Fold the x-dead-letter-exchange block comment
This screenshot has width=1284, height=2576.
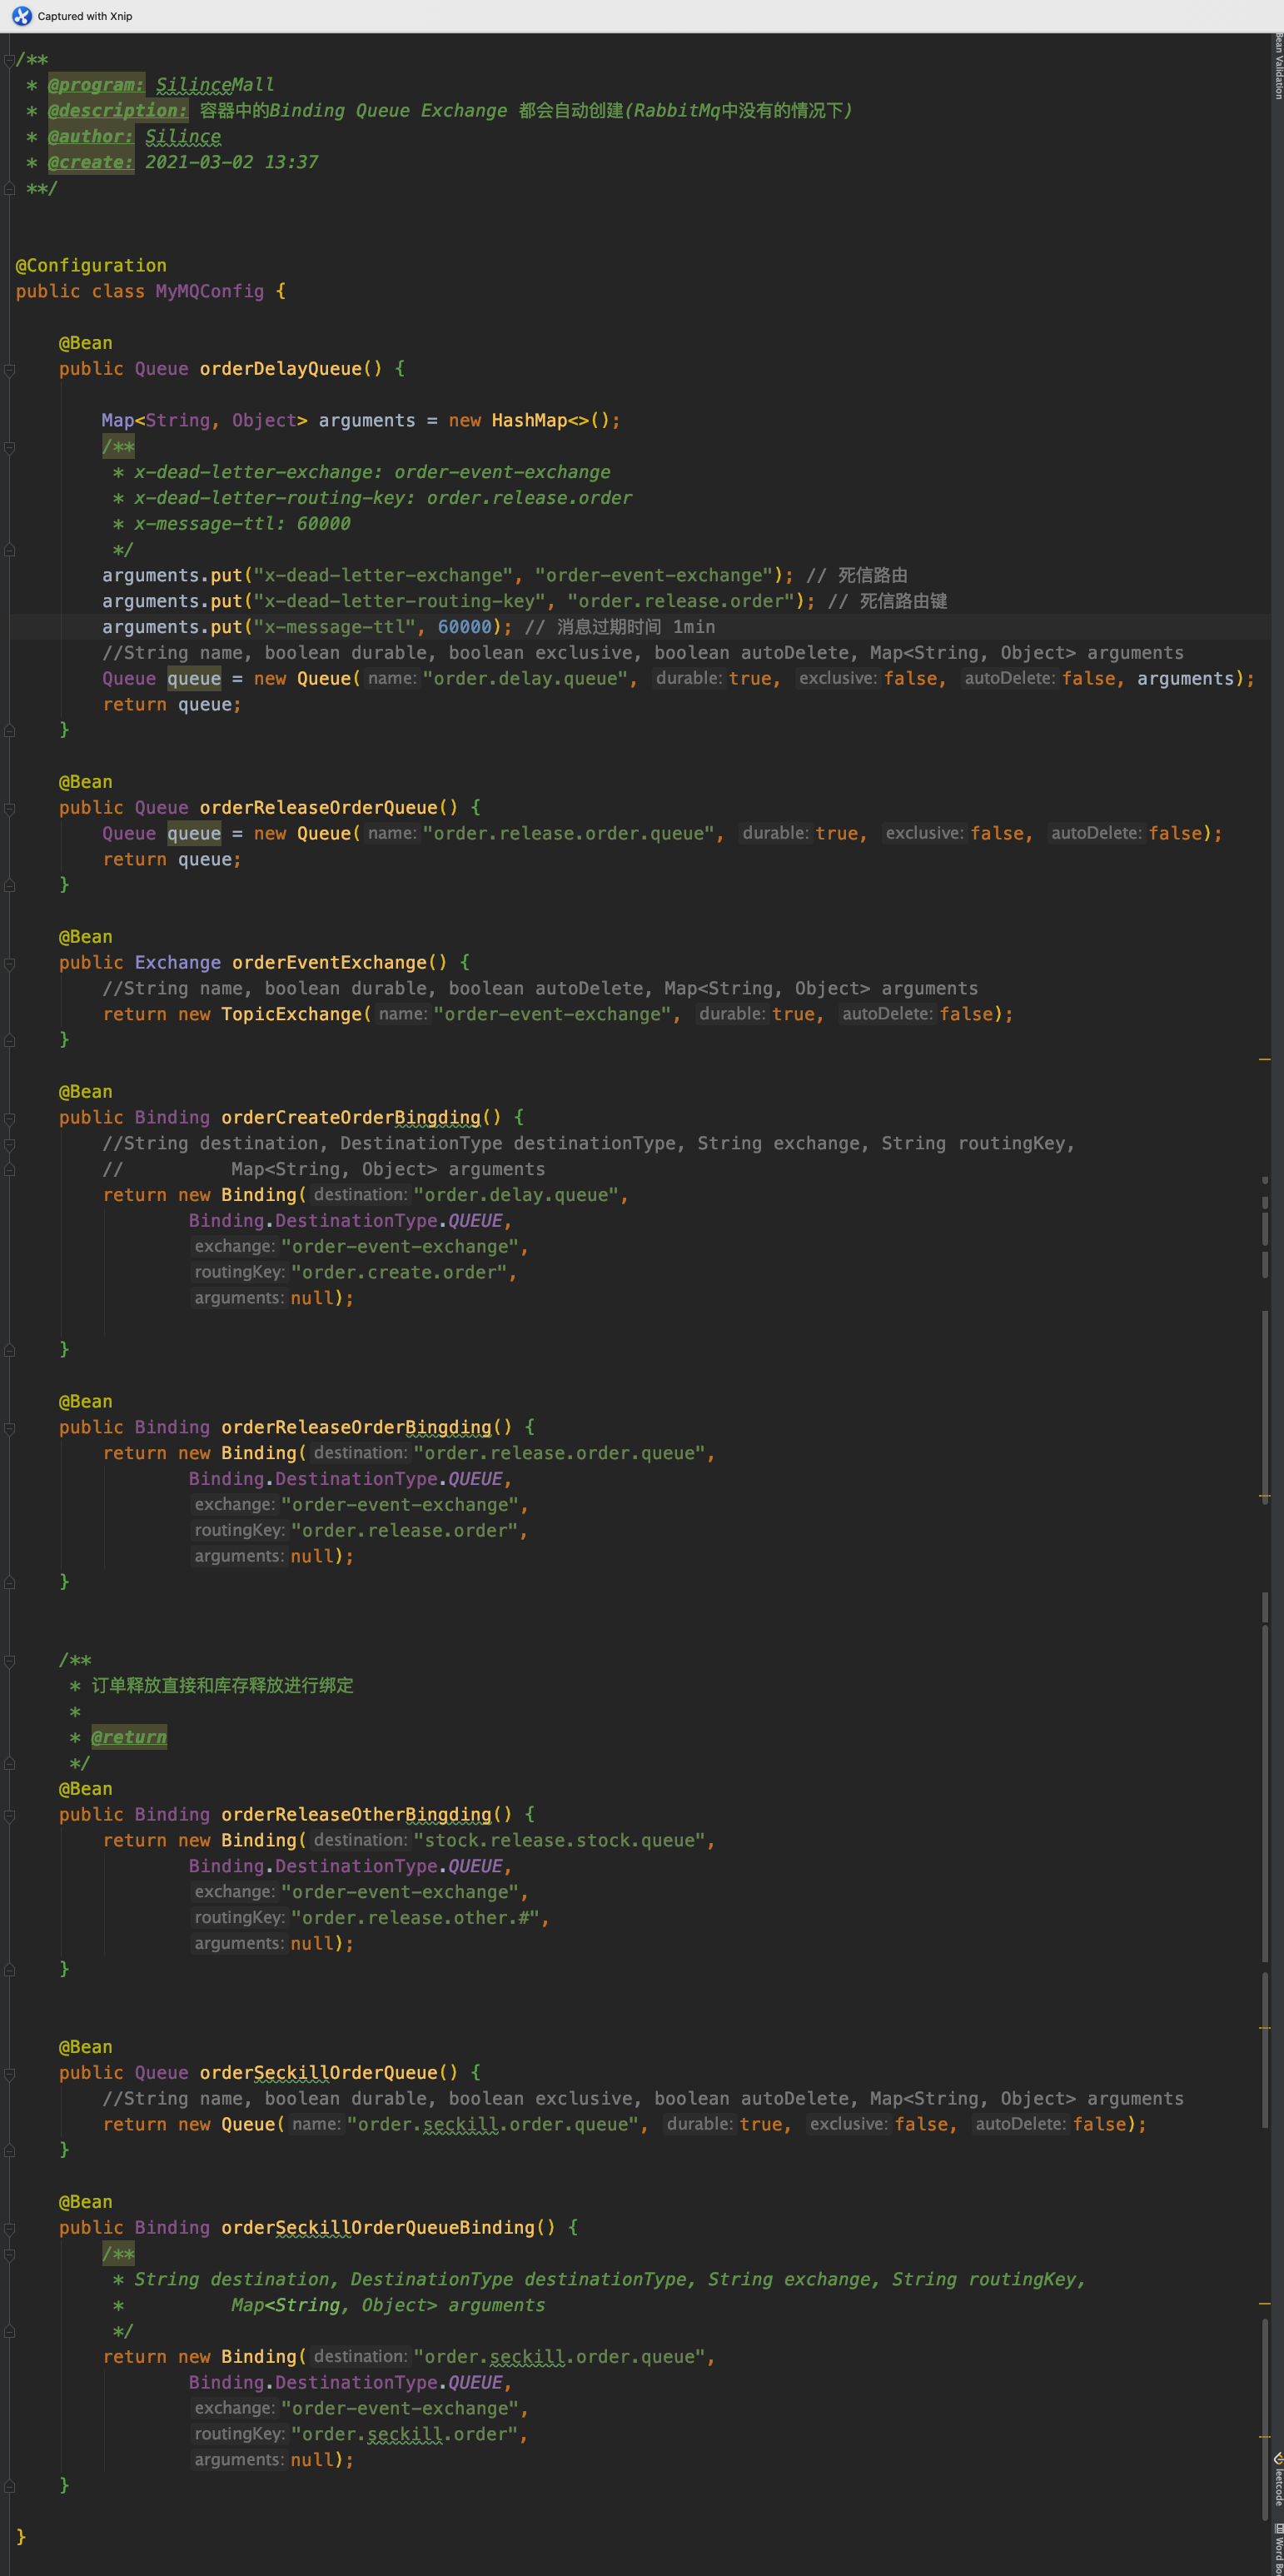[9, 447]
